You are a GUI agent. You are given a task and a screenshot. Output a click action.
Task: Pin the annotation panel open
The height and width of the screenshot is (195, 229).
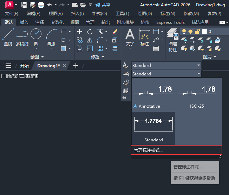pos(124,97)
